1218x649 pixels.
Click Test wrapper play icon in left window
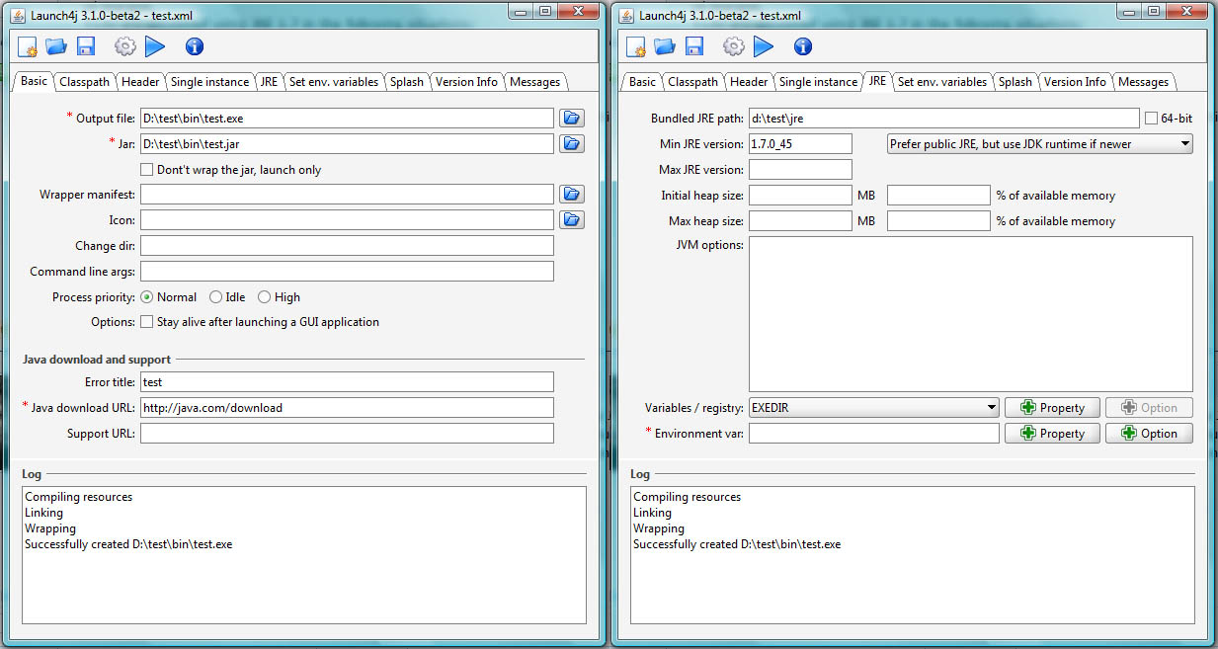coord(155,46)
